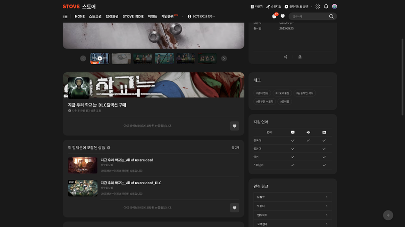This screenshot has height=227, width=405.
Task: Open the 웹사이트 related link row
Action: pos(293,215)
